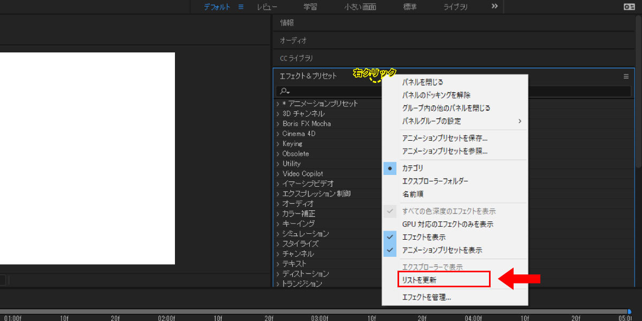The height and width of the screenshot is (321, 642).
Task: Expand the Utility category
Action: click(x=278, y=164)
